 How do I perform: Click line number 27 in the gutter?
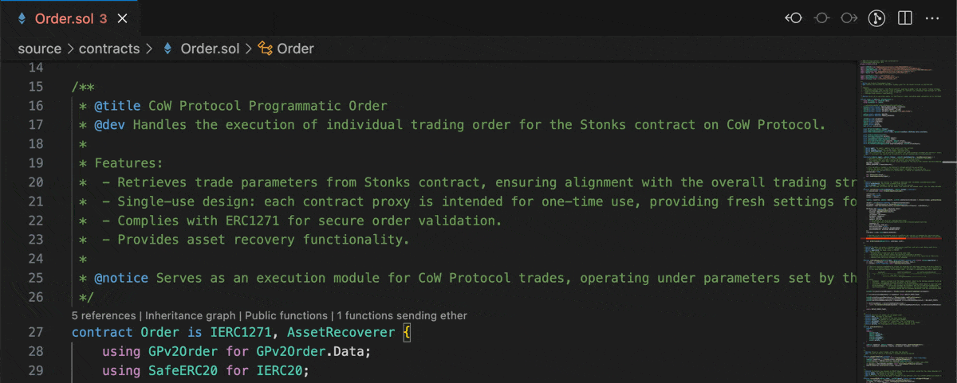(x=48, y=332)
